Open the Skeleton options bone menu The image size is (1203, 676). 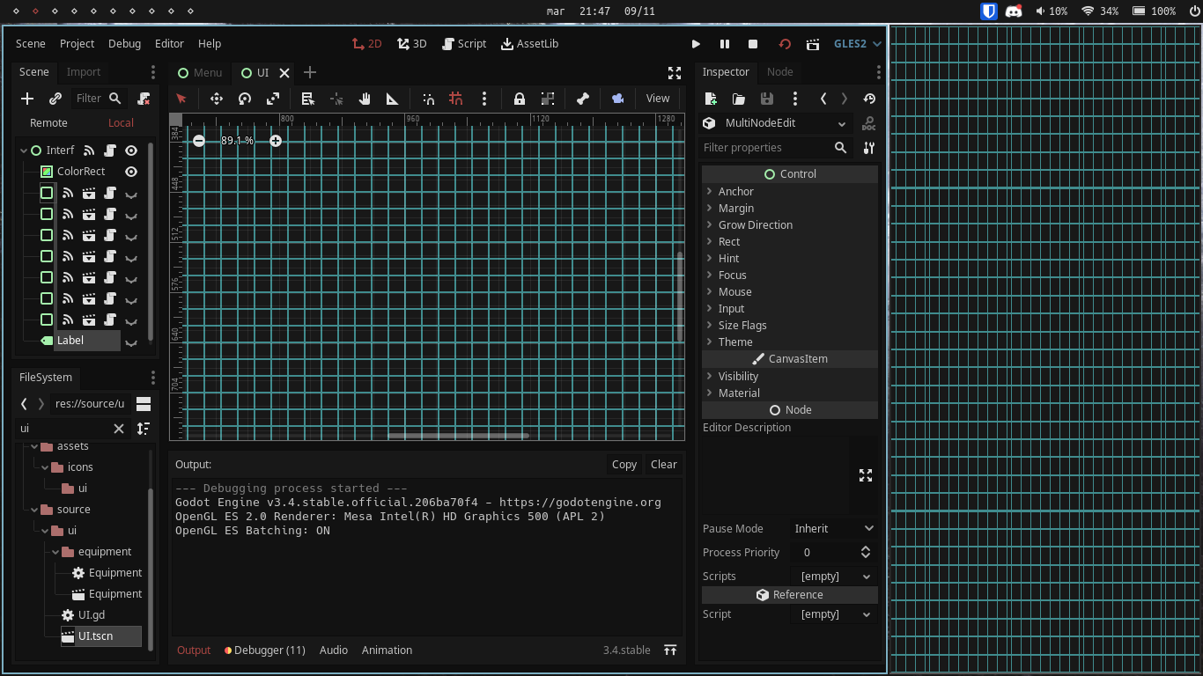coord(583,99)
